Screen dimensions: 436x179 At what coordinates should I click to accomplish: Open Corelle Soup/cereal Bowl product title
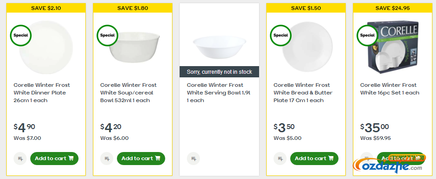tap(129, 93)
